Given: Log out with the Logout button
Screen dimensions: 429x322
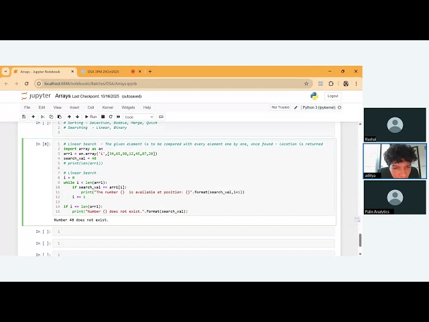Looking at the screenshot, I should coord(332,96).
